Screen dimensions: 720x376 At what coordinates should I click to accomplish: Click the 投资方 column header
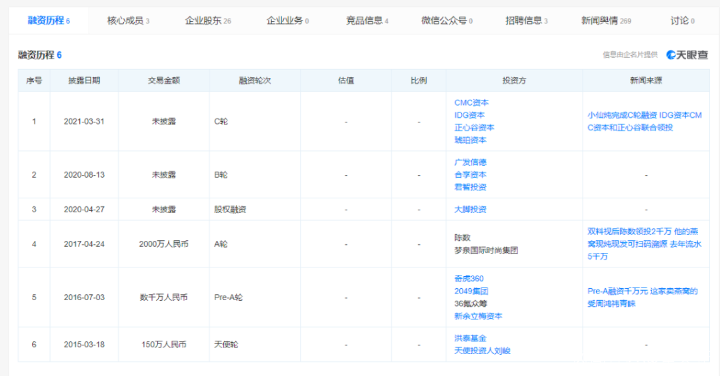click(x=514, y=81)
